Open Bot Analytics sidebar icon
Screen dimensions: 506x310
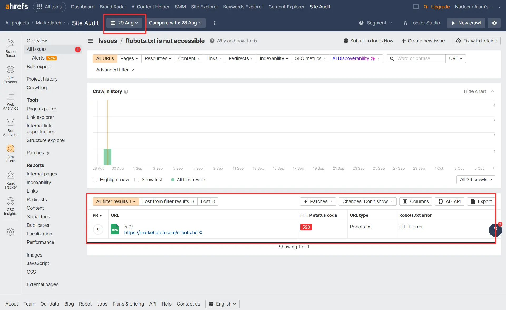coord(11,127)
